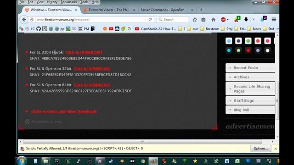Open the Edit menu

click(x=30, y=2)
